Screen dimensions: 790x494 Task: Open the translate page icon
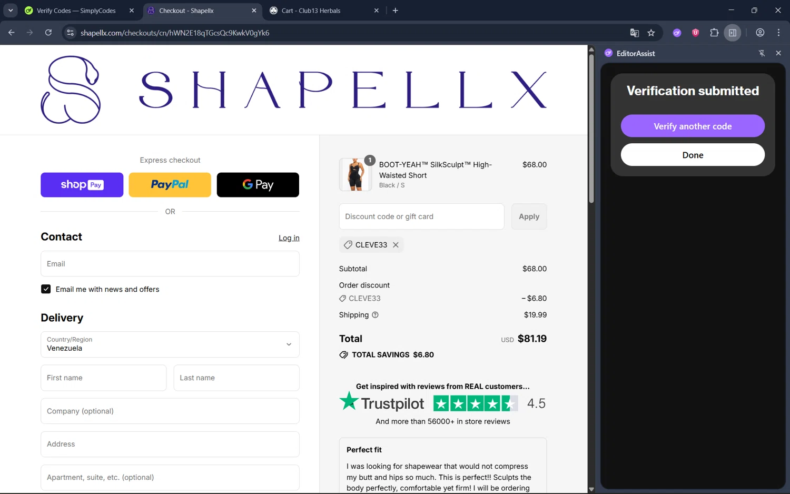(x=634, y=33)
